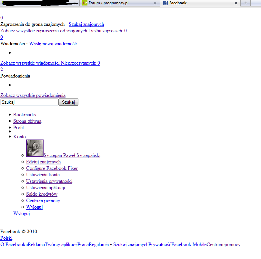
Task: Close the Forum • programosy.pl tab
Action: 155,3
